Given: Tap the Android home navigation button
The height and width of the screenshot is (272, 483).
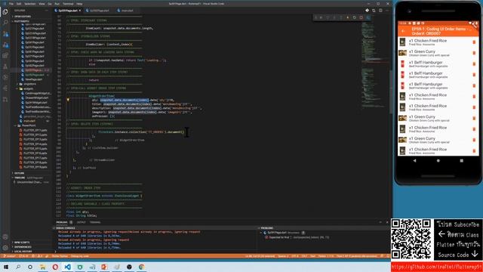Looking at the screenshot, I should tap(438, 161).
